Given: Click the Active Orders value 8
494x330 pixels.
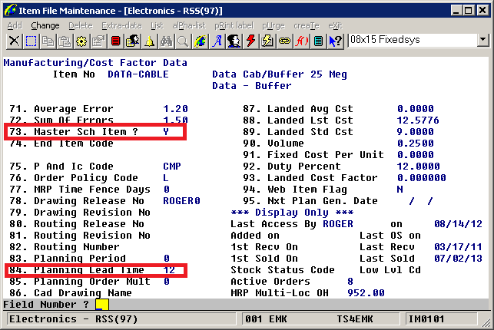Looking at the screenshot, I should [350, 281].
